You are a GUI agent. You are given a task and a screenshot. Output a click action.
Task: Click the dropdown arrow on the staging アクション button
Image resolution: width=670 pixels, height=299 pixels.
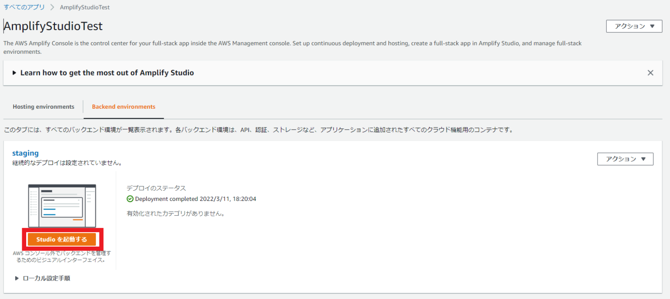coord(644,159)
